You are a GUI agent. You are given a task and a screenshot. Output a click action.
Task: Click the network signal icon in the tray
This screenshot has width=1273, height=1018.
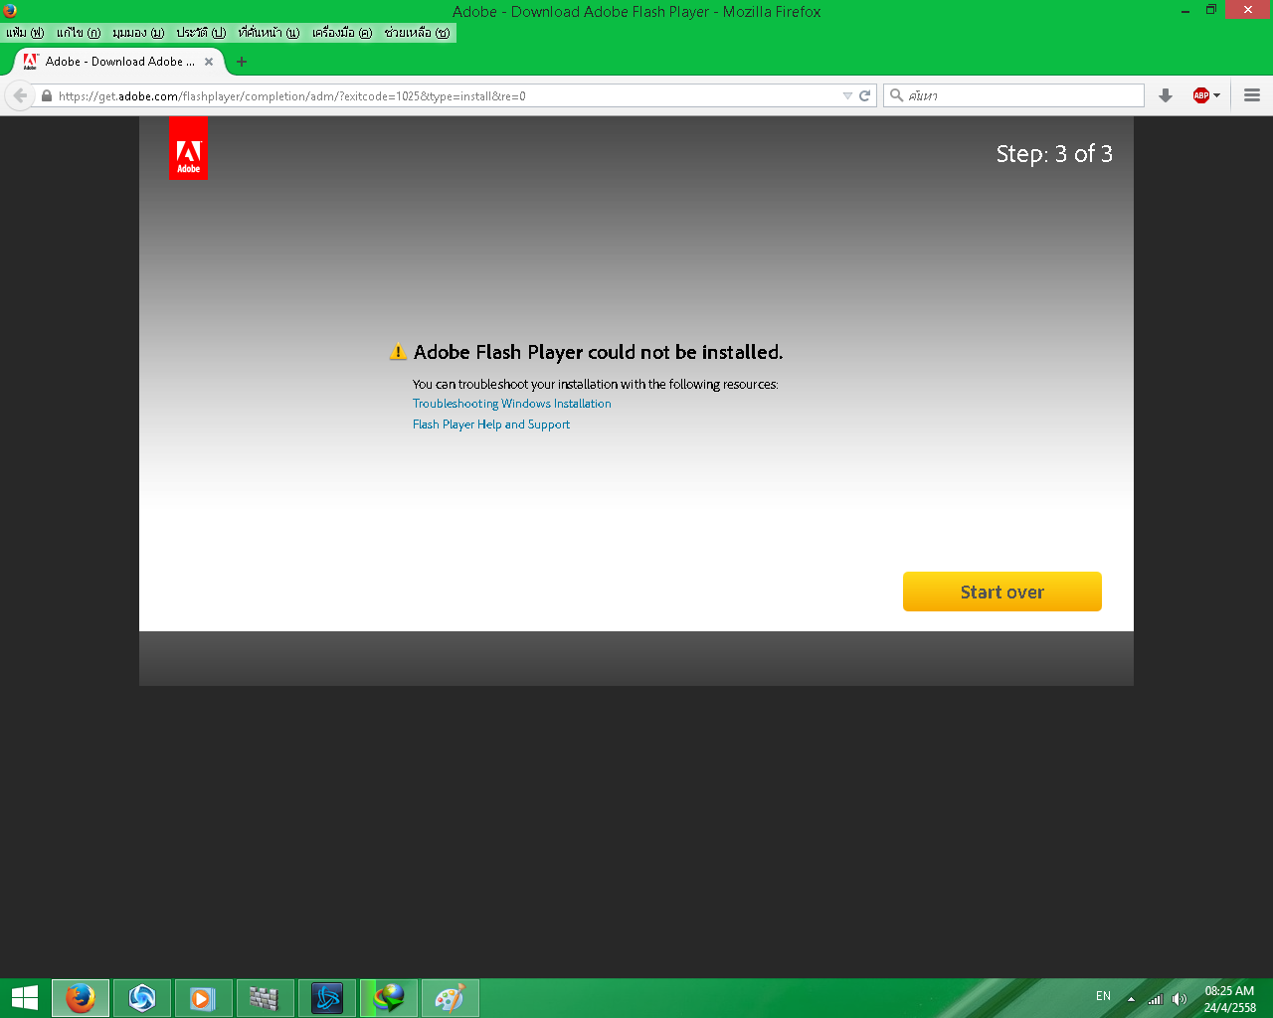click(1156, 999)
